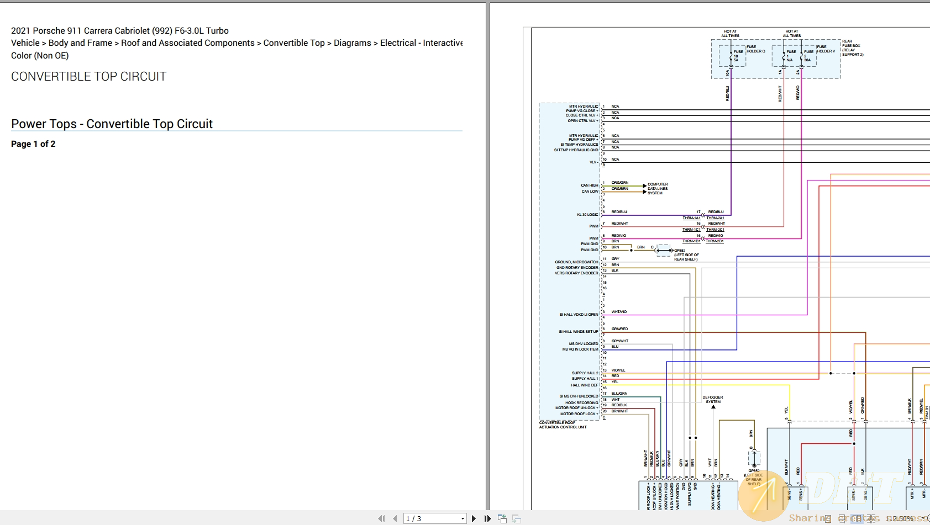Select the two-page facing view layout
Screen dimensions: 930x525
(x=857, y=518)
